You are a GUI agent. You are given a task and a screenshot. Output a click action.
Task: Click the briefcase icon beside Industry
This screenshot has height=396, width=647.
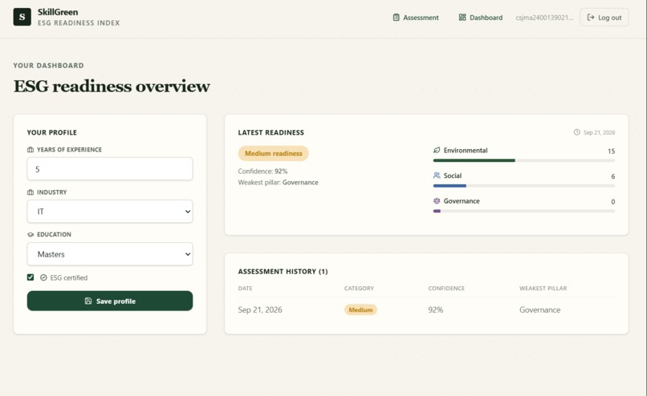click(31, 192)
